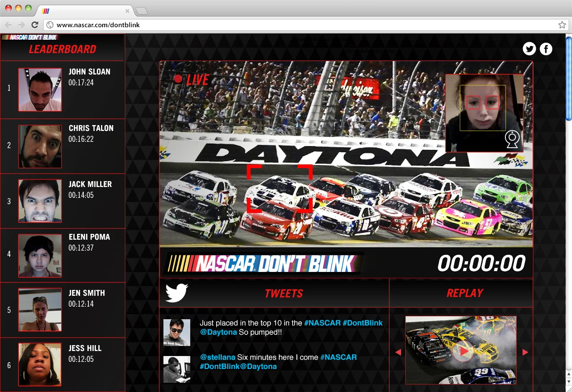This screenshot has width=572, height=392.
Task: Click the name ELENI POMA
Action: 89,237
